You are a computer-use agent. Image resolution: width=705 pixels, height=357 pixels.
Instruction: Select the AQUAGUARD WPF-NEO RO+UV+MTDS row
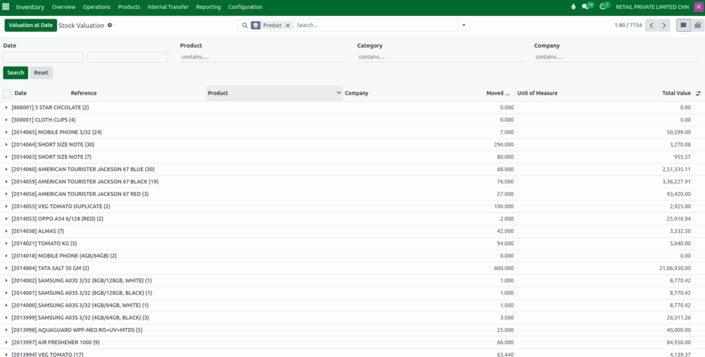point(352,330)
